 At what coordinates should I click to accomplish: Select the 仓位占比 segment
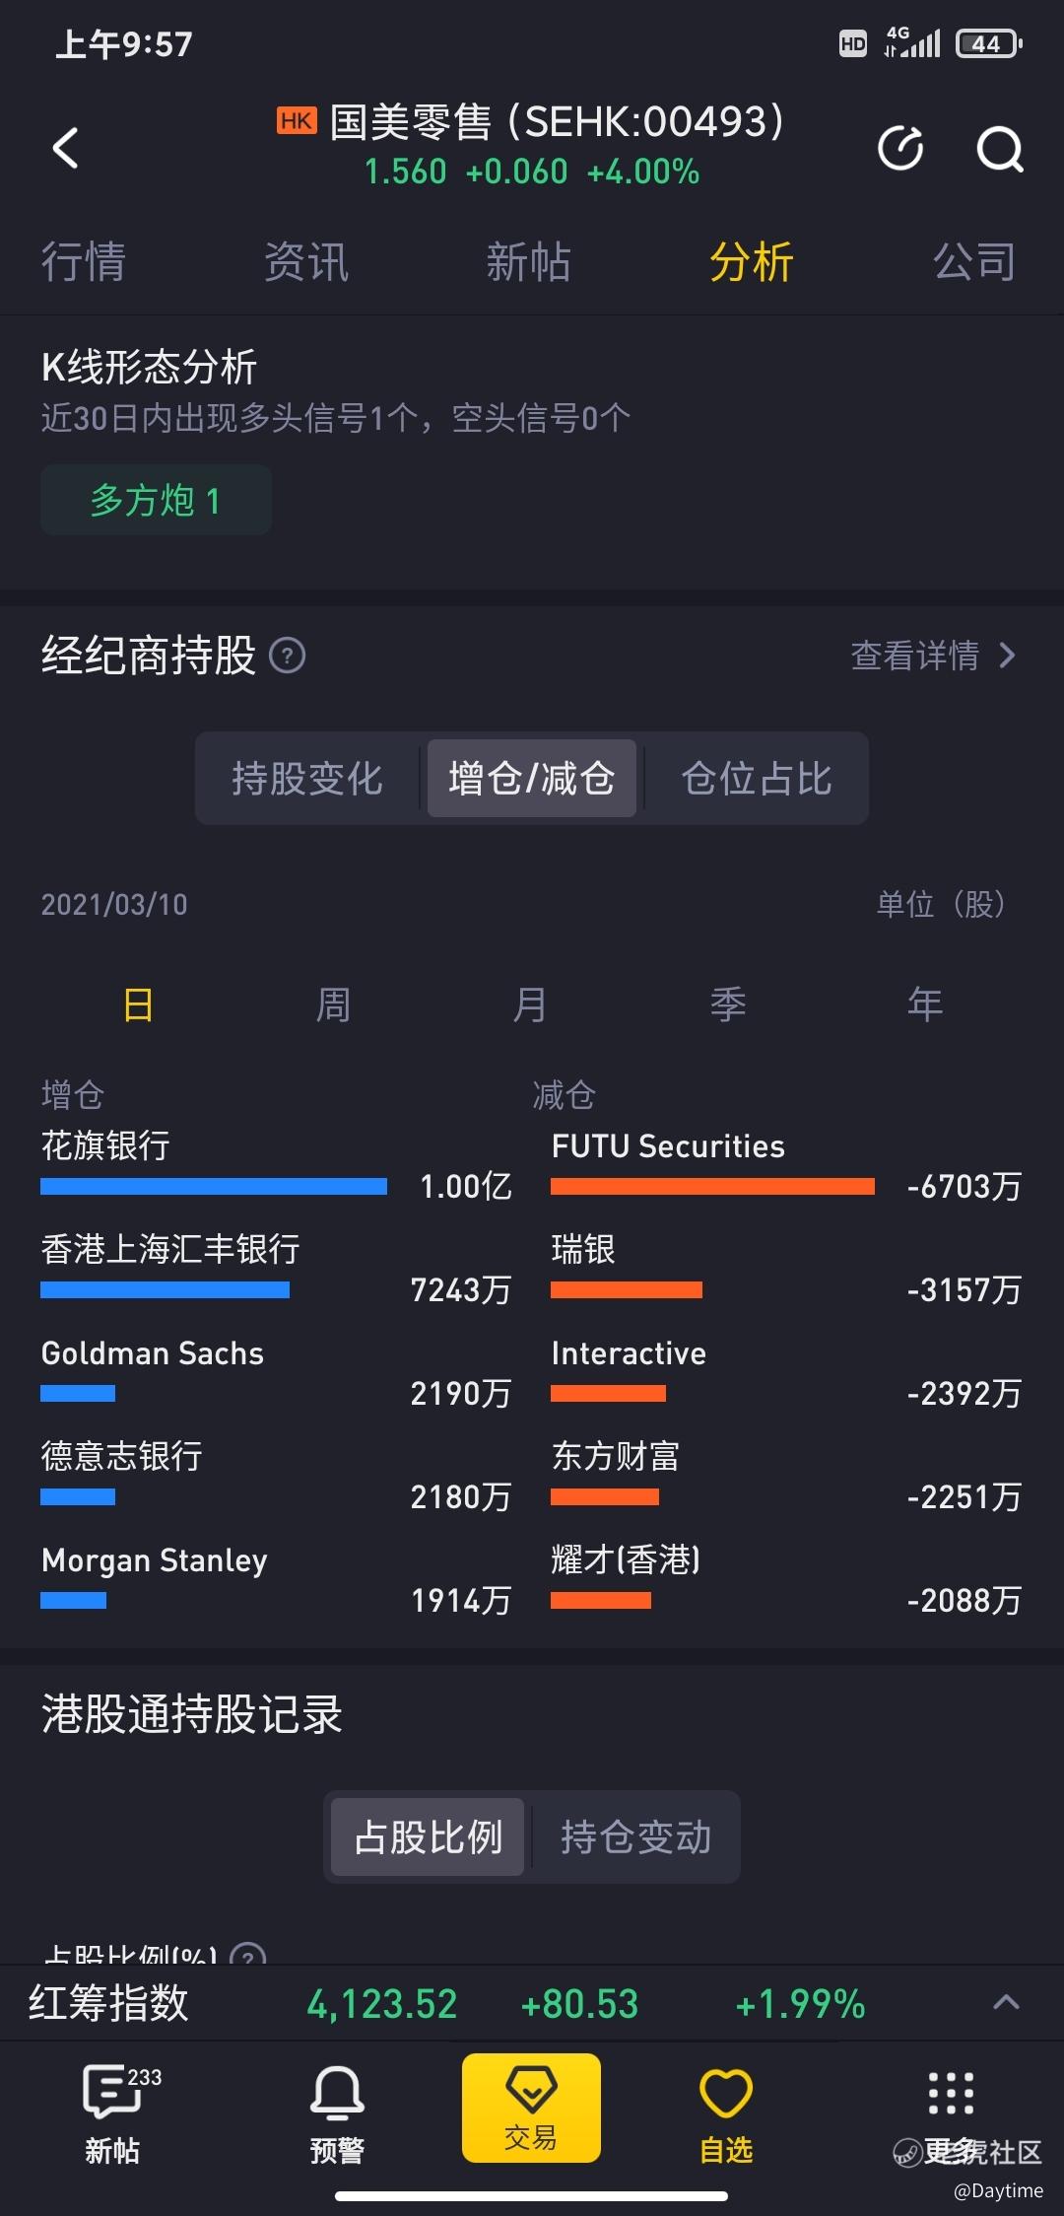[757, 778]
